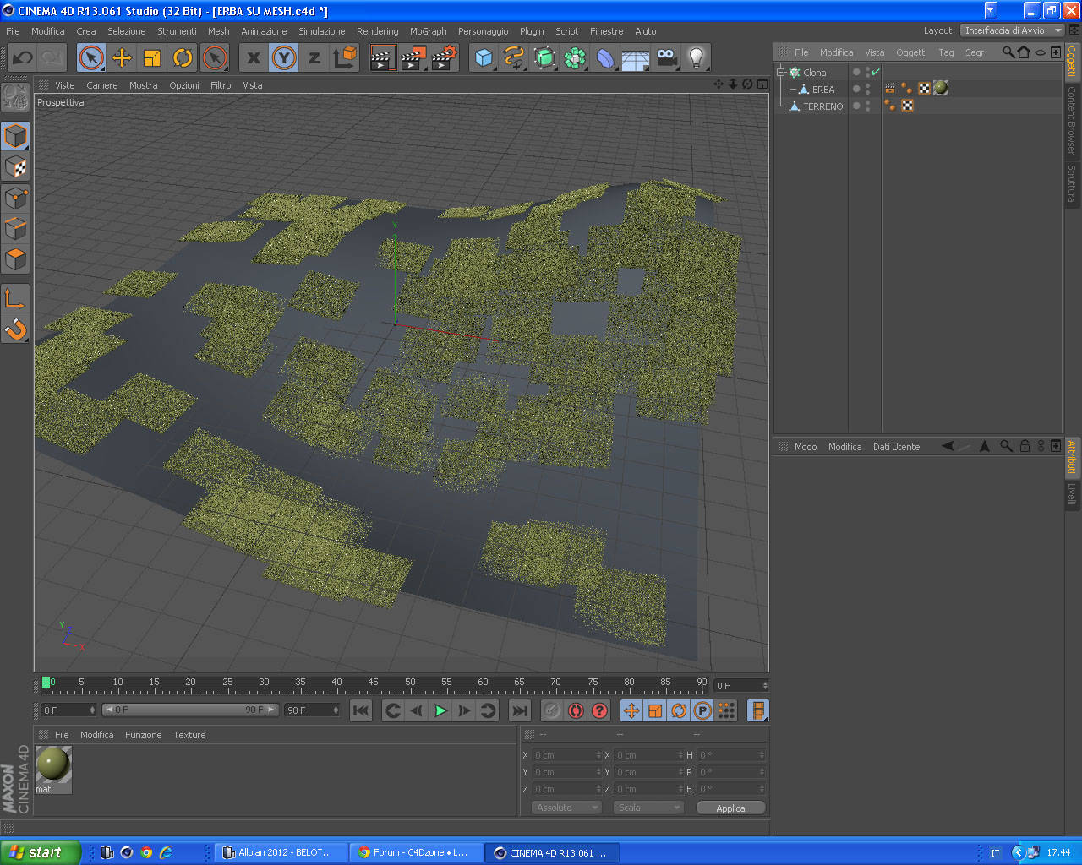Viewport: 1082px width, 865px height.
Task: Open the Windows start button
Action: pyautogui.click(x=40, y=852)
